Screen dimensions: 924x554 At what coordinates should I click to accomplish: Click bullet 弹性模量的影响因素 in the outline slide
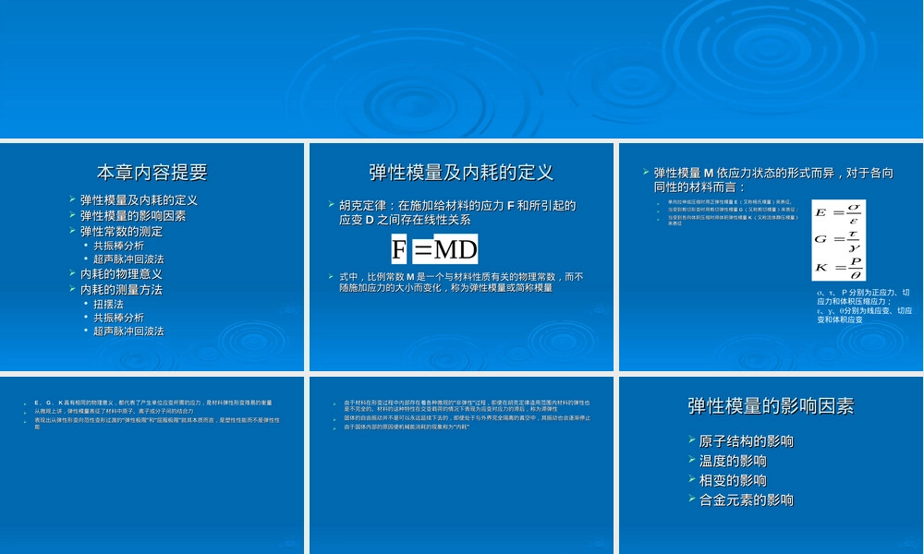(x=132, y=216)
